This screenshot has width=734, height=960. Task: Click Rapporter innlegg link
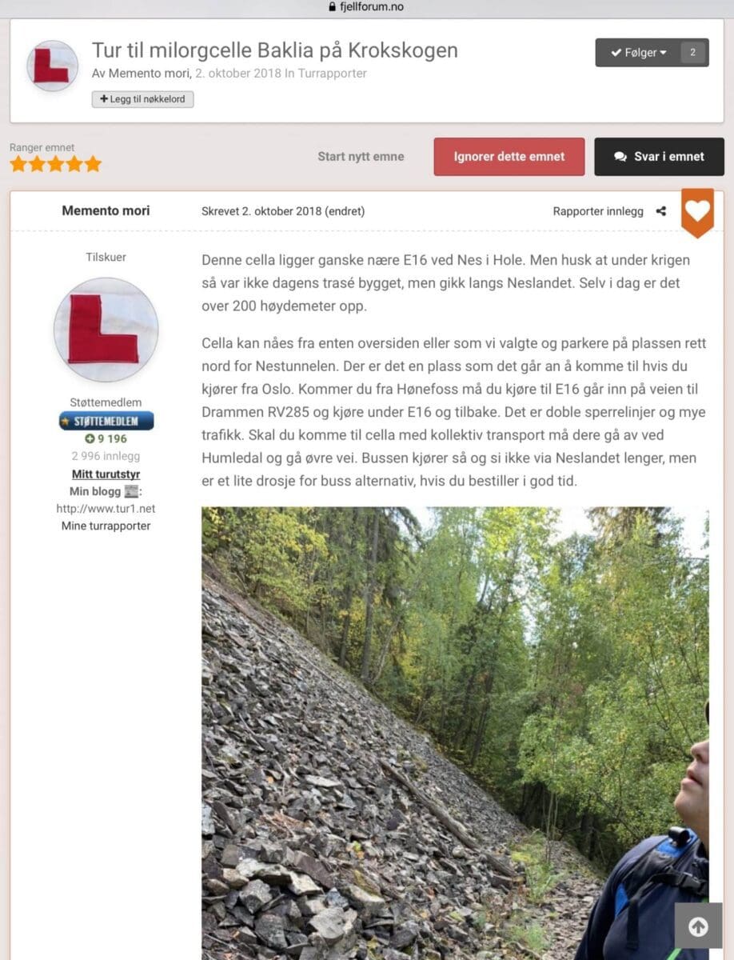point(598,211)
